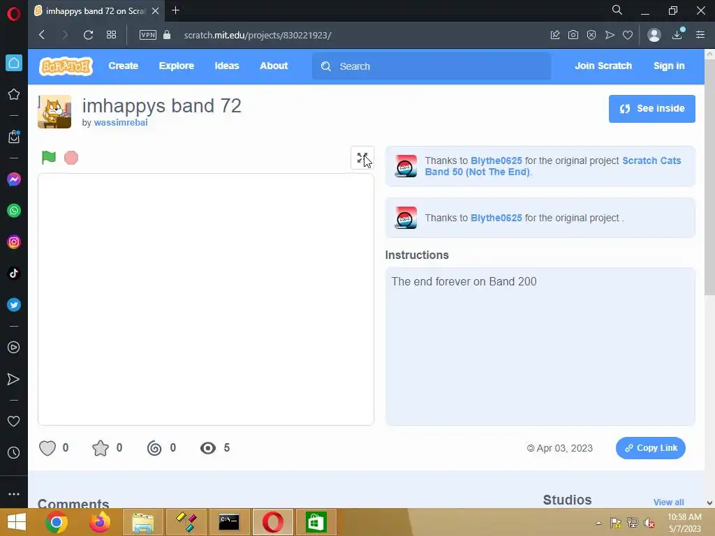Open the Create menu item
715x536 pixels.
(x=123, y=66)
